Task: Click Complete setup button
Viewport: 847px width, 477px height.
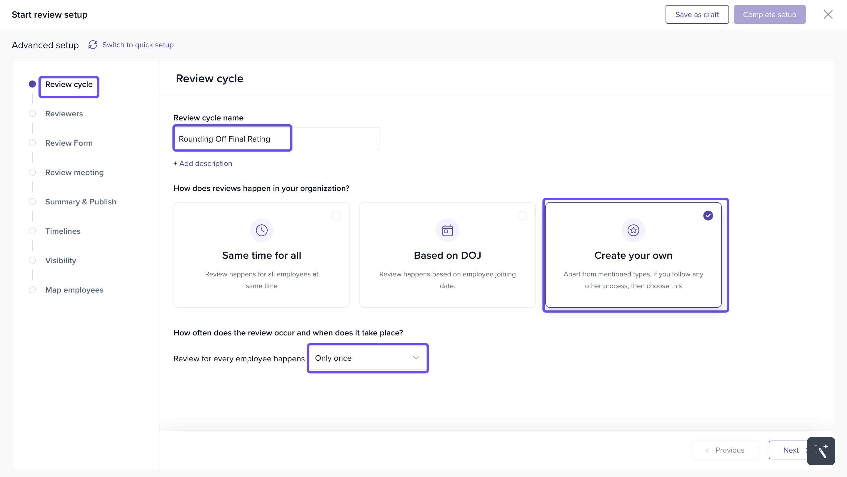Action: click(x=769, y=14)
